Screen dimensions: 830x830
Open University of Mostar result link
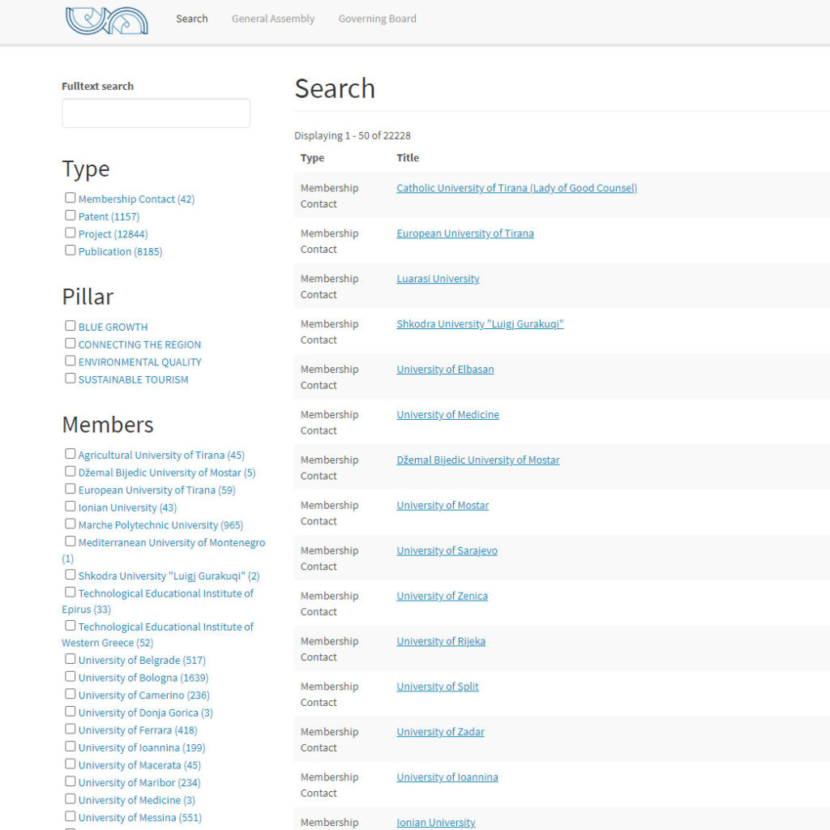tap(443, 506)
